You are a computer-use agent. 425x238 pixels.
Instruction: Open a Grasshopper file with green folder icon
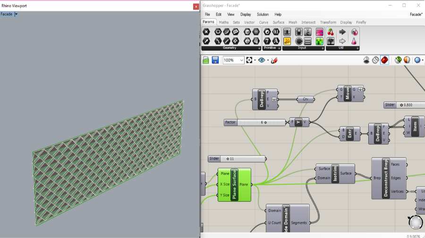click(206, 60)
